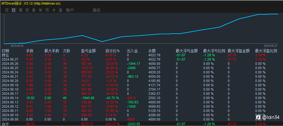Click the profit value 1527.57

click(x=86, y=68)
